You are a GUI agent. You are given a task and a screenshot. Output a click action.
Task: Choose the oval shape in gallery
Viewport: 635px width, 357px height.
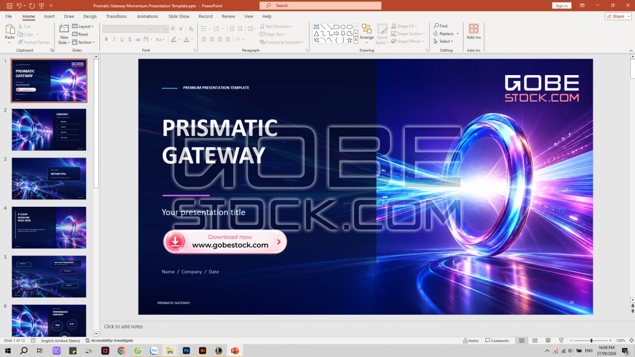343,26
